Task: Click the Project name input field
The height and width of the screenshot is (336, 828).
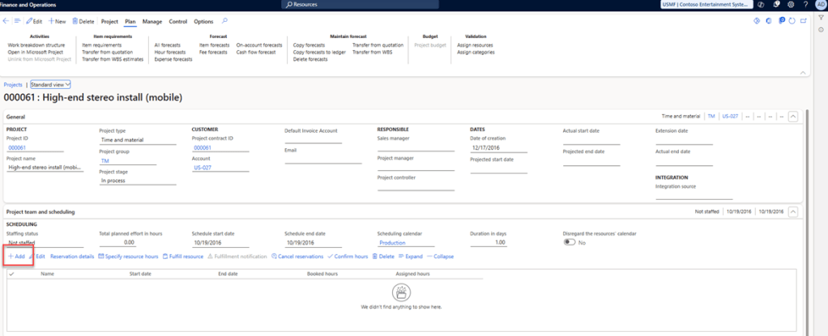Action: pyautogui.click(x=45, y=168)
